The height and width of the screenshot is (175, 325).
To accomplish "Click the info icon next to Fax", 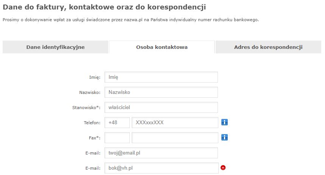I will [224, 137].
